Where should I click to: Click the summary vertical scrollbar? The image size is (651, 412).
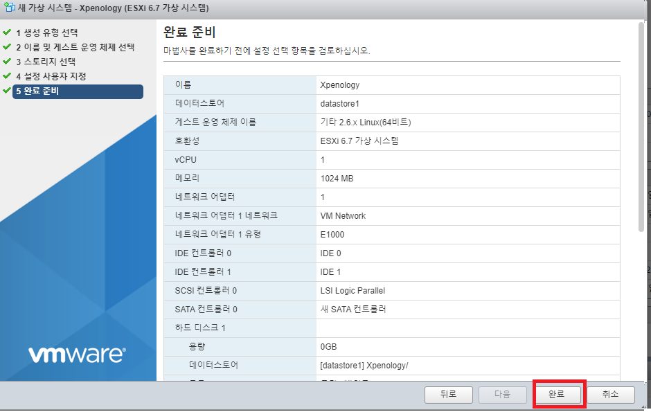[x=641, y=127]
